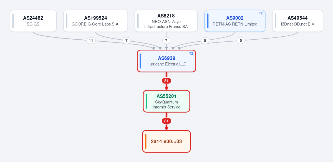Click the red 81 label below AS6939
333x162 pixels.
pyautogui.click(x=167, y=81)
